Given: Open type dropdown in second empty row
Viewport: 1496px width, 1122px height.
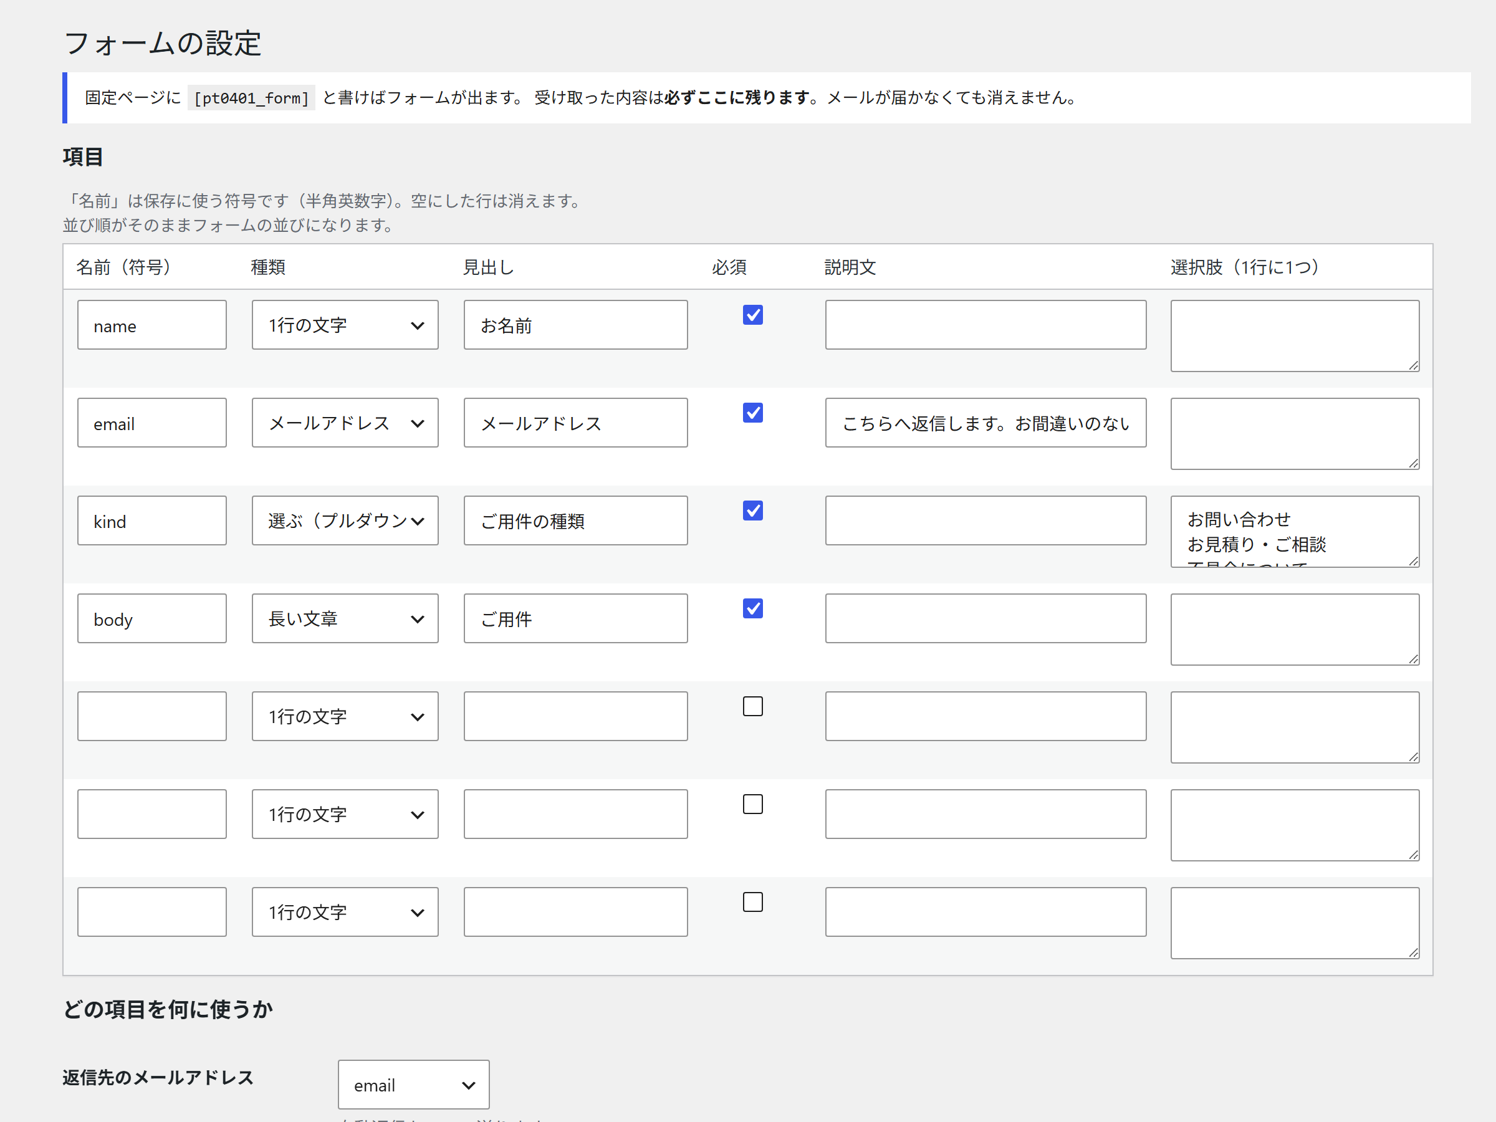Looking at the screenshot, I should tap(345, 814).
